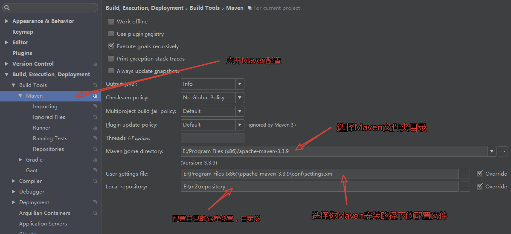Click project-level icon next to Arquillian Containers
511x234 pixels.
[x=95, y=213]
